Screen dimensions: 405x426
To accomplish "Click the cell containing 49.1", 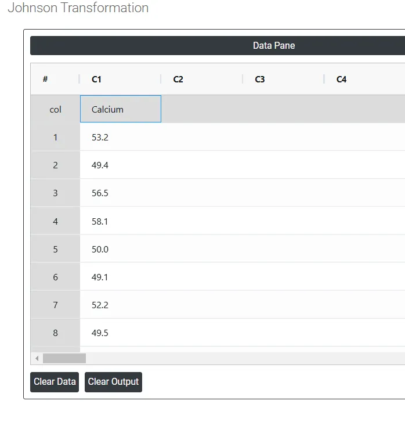I will [x=121, y=277].
